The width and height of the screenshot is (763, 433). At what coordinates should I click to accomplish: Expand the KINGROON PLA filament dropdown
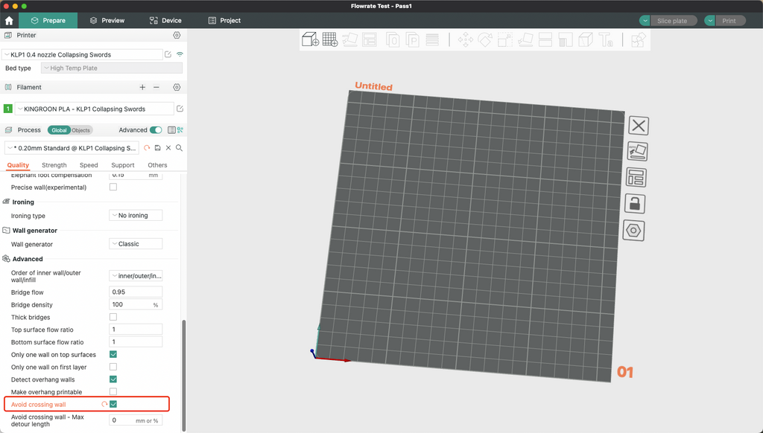pos(95,109)
